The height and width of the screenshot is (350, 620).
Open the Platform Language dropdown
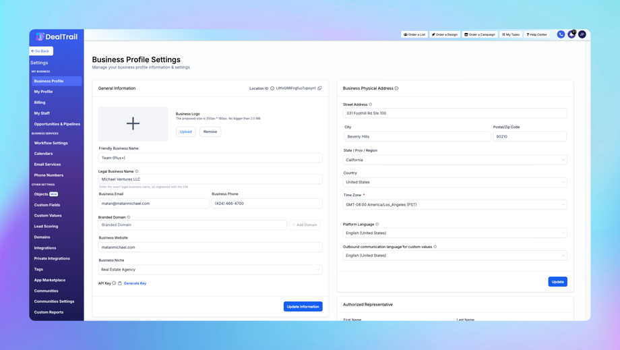pos(455,233)
